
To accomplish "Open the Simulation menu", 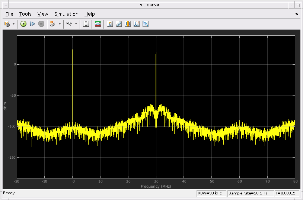I will pyautogui.click(x=66, y=14).
